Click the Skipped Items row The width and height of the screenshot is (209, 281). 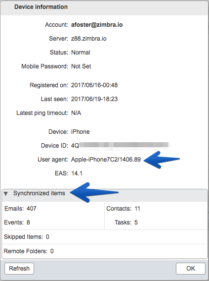[105, 237]
